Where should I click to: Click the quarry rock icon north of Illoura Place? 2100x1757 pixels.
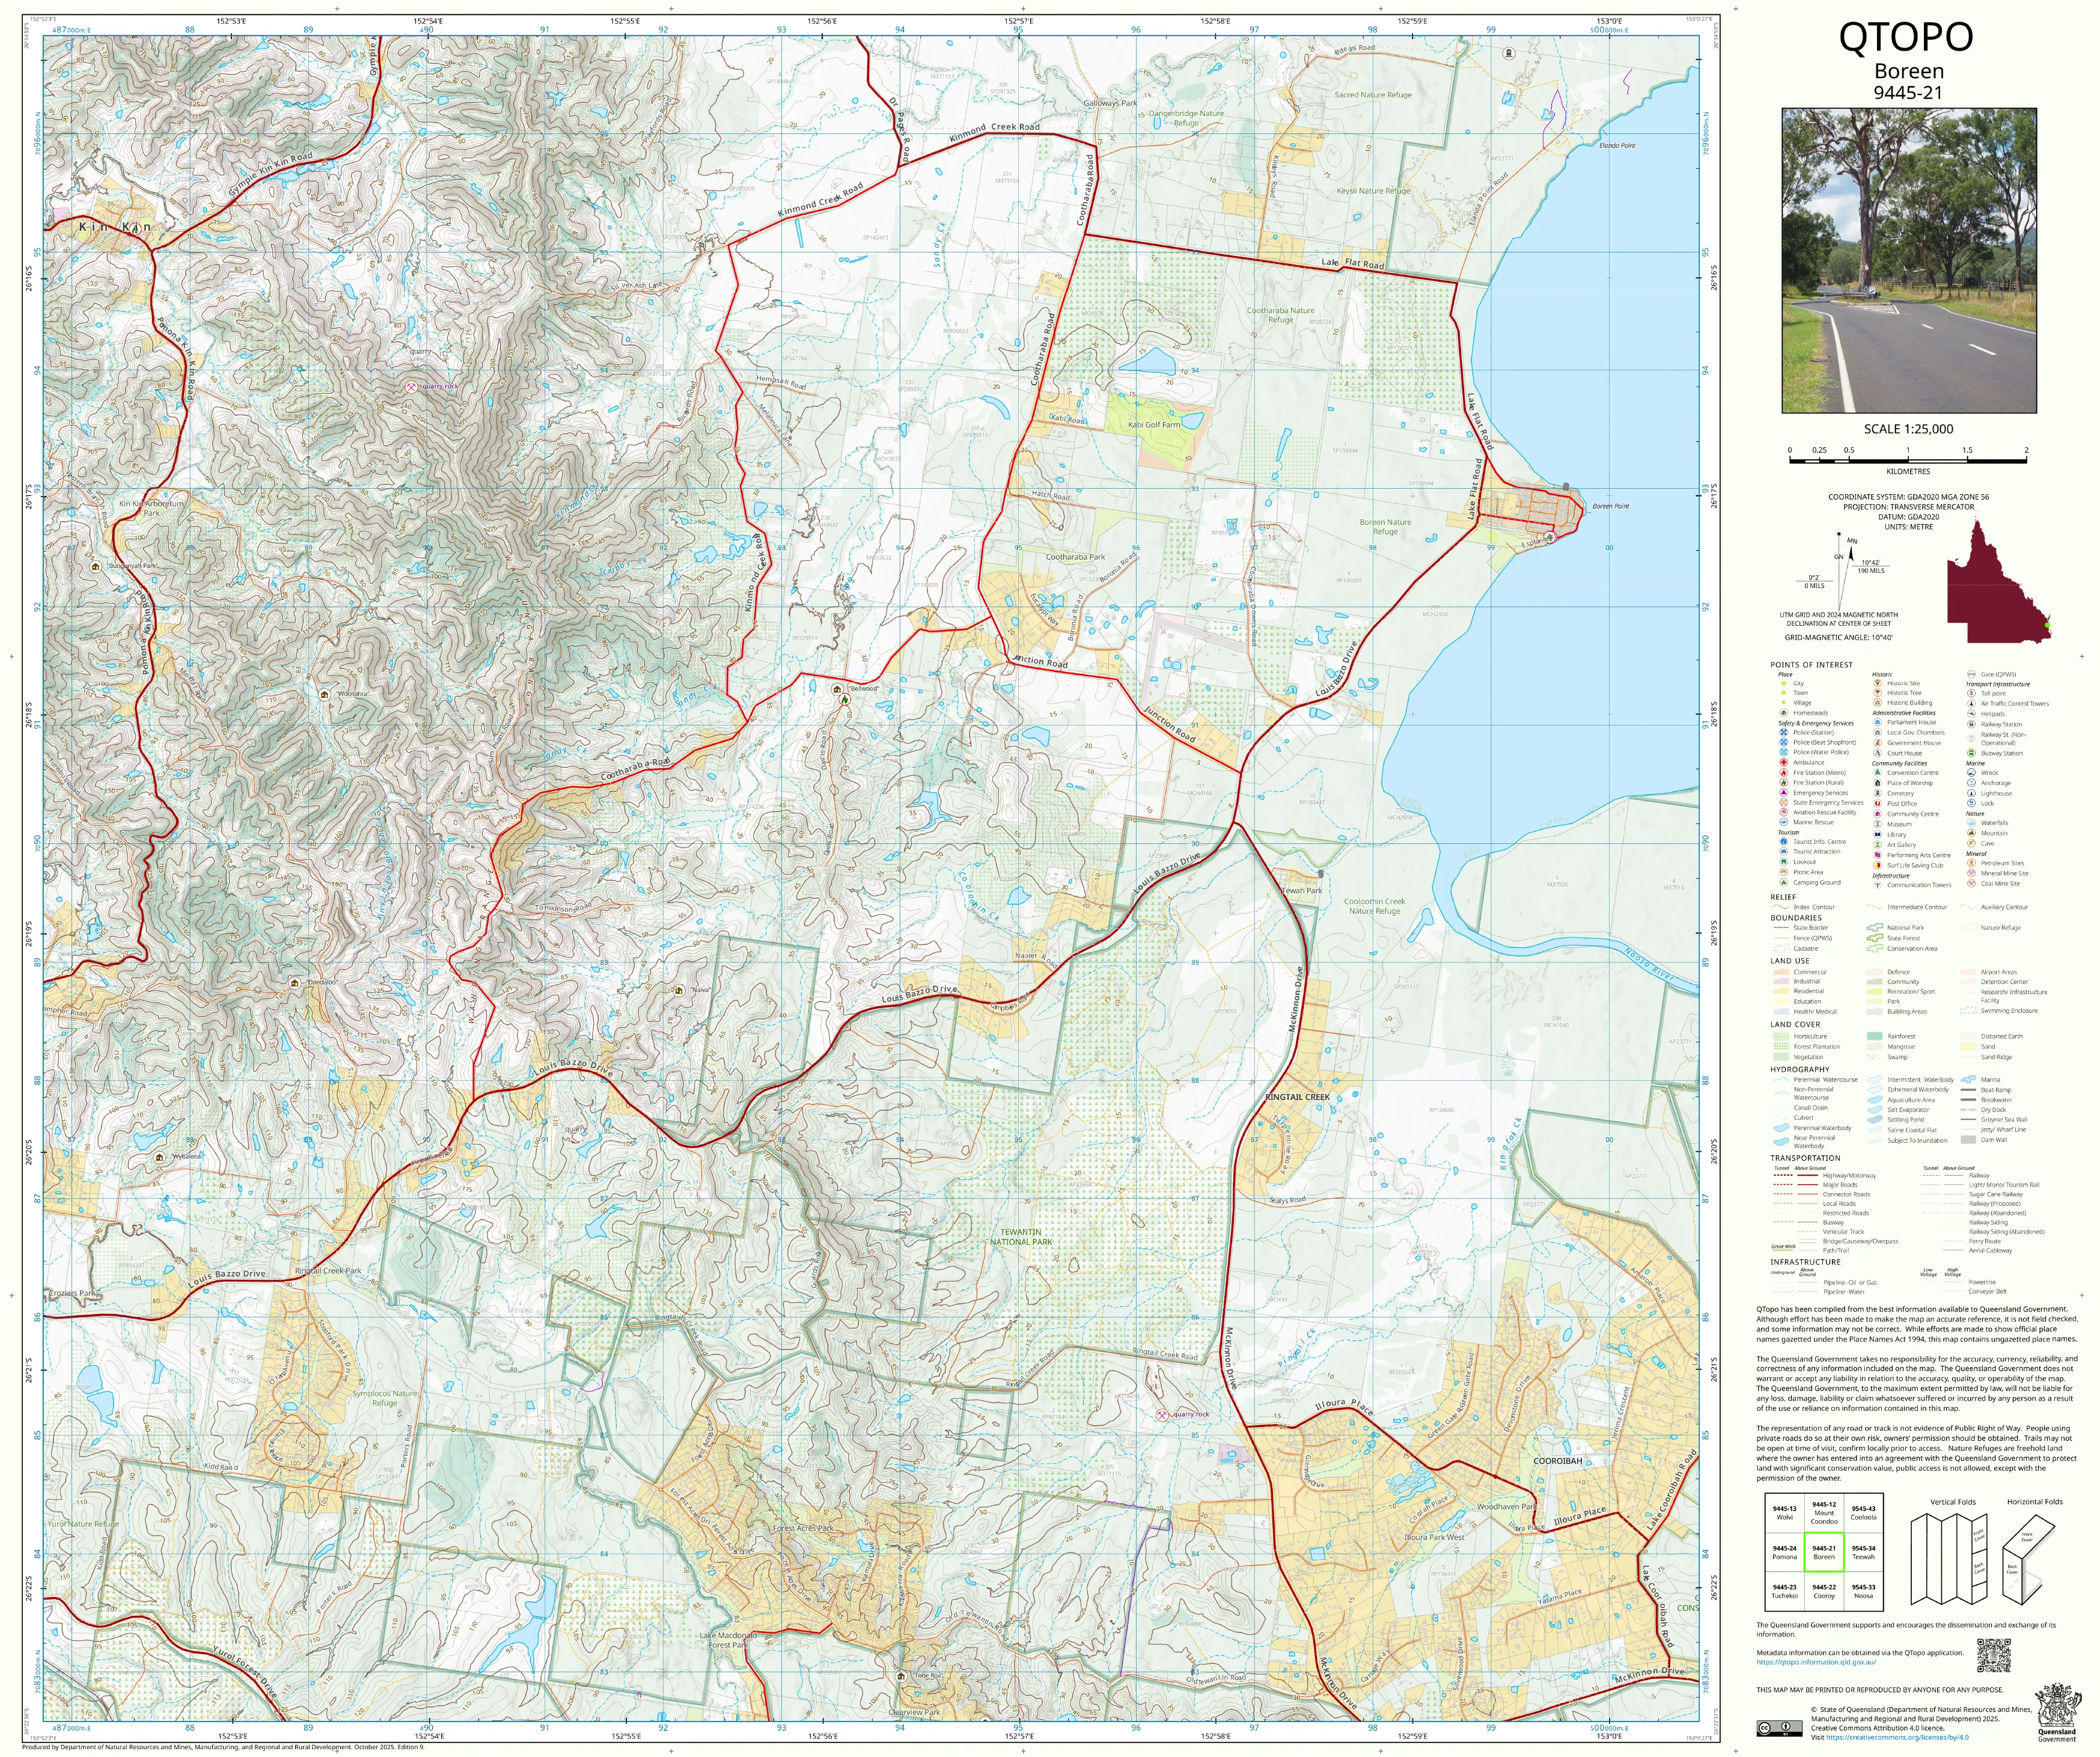point(1161,1415)
